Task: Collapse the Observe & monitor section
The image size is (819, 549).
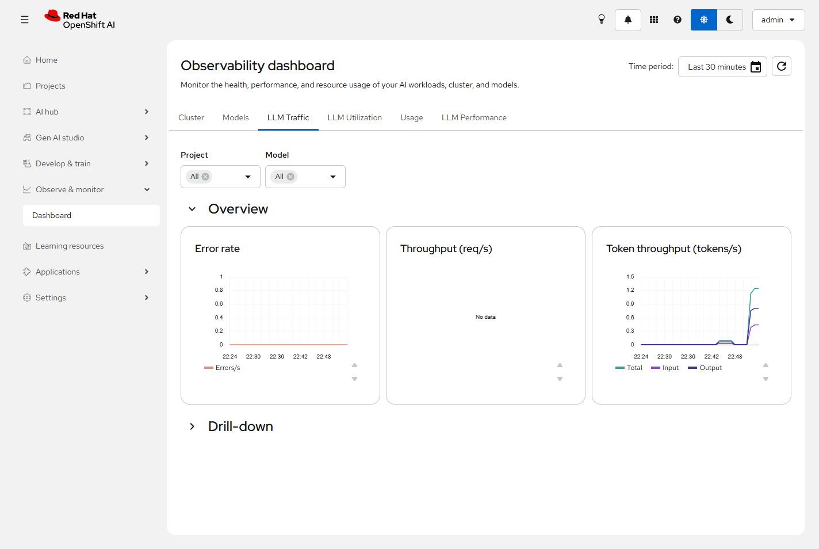Action: coord(91,189)
